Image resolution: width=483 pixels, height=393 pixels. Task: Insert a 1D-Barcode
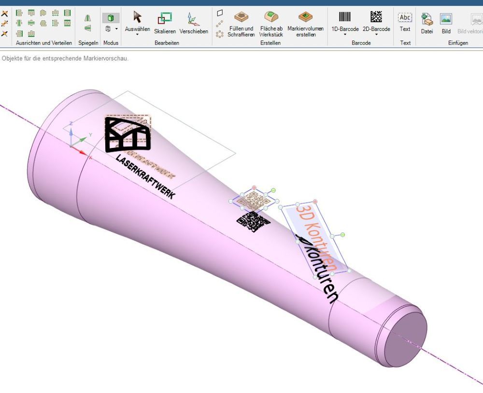click(345, 21)
